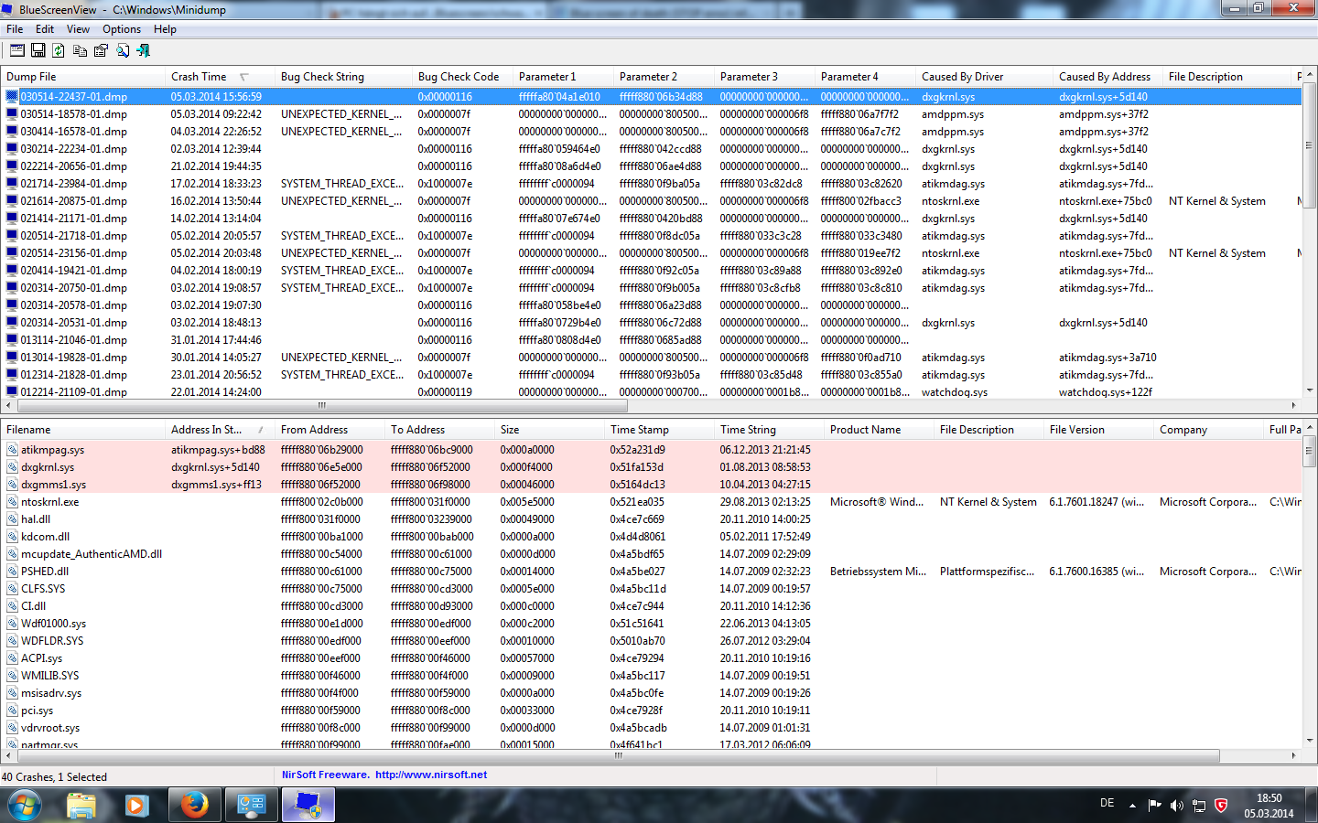
Task: Click lower pane vertical scrollbar up arrow
Action: [1310, 427]
